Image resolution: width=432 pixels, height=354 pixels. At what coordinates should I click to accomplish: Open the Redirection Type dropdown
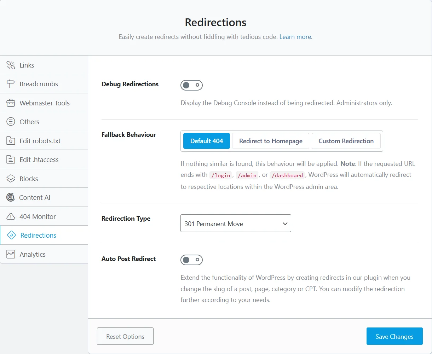click(x=236, y=223)
